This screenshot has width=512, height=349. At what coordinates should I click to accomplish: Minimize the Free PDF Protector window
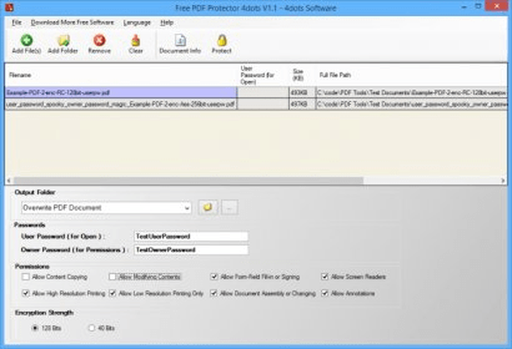pos(464,7)
